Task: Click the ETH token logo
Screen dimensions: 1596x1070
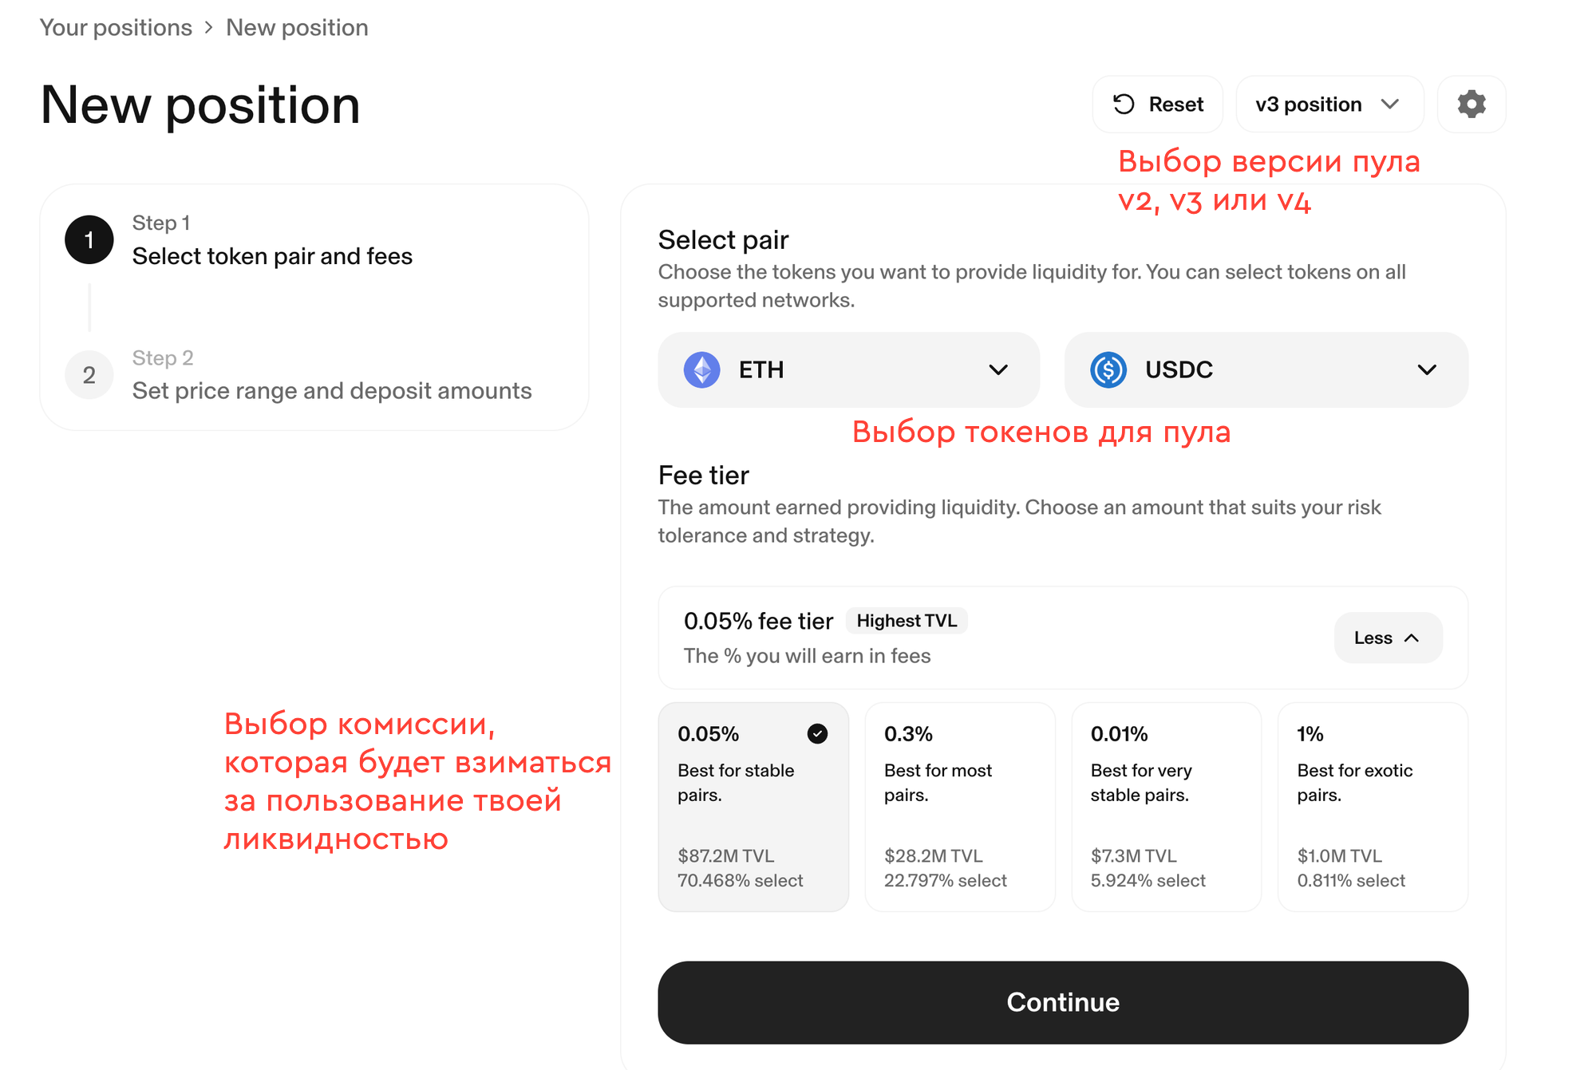Action: click(701, 370)
